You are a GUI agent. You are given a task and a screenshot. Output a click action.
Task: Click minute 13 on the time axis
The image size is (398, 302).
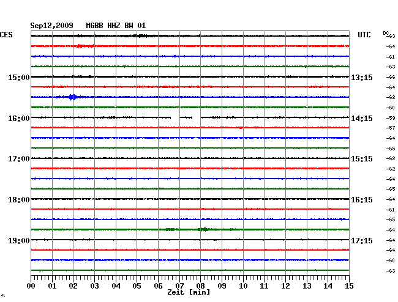[x=307, y=286]
